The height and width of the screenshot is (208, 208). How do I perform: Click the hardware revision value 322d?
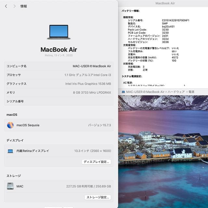[165, 39]
